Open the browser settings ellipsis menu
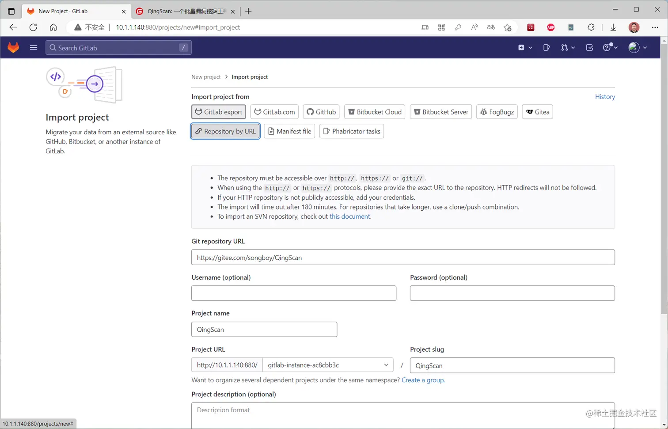668x429 pixels. click(x=655, y=27)
